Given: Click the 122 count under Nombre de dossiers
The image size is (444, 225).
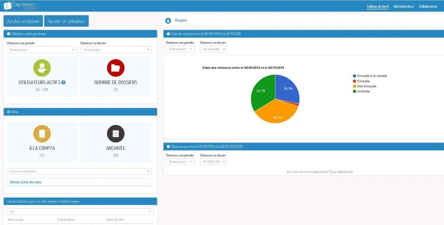Looking at the screenshot, I should (x=115, y=90).
